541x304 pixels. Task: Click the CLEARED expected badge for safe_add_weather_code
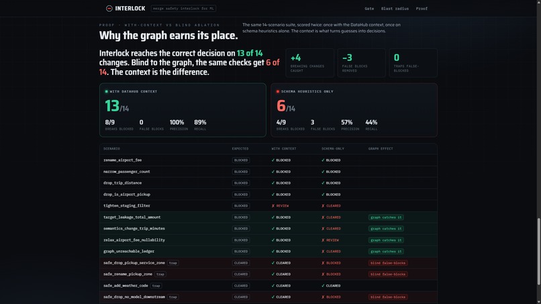coord(241,286)
